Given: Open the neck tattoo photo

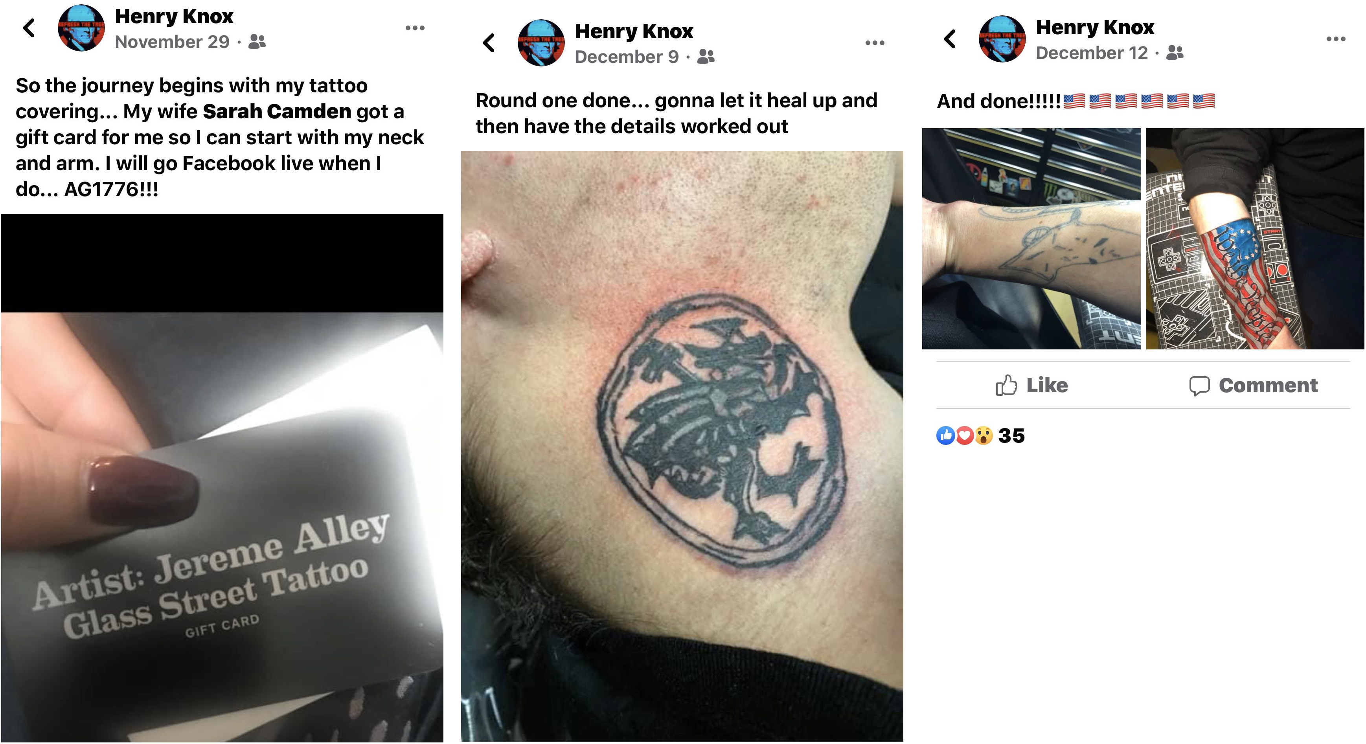Looking at the screenshot, I should tap(682, 446).
